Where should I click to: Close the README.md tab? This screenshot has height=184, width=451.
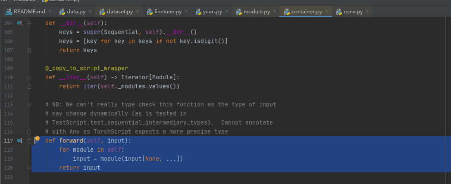[50, 12]
